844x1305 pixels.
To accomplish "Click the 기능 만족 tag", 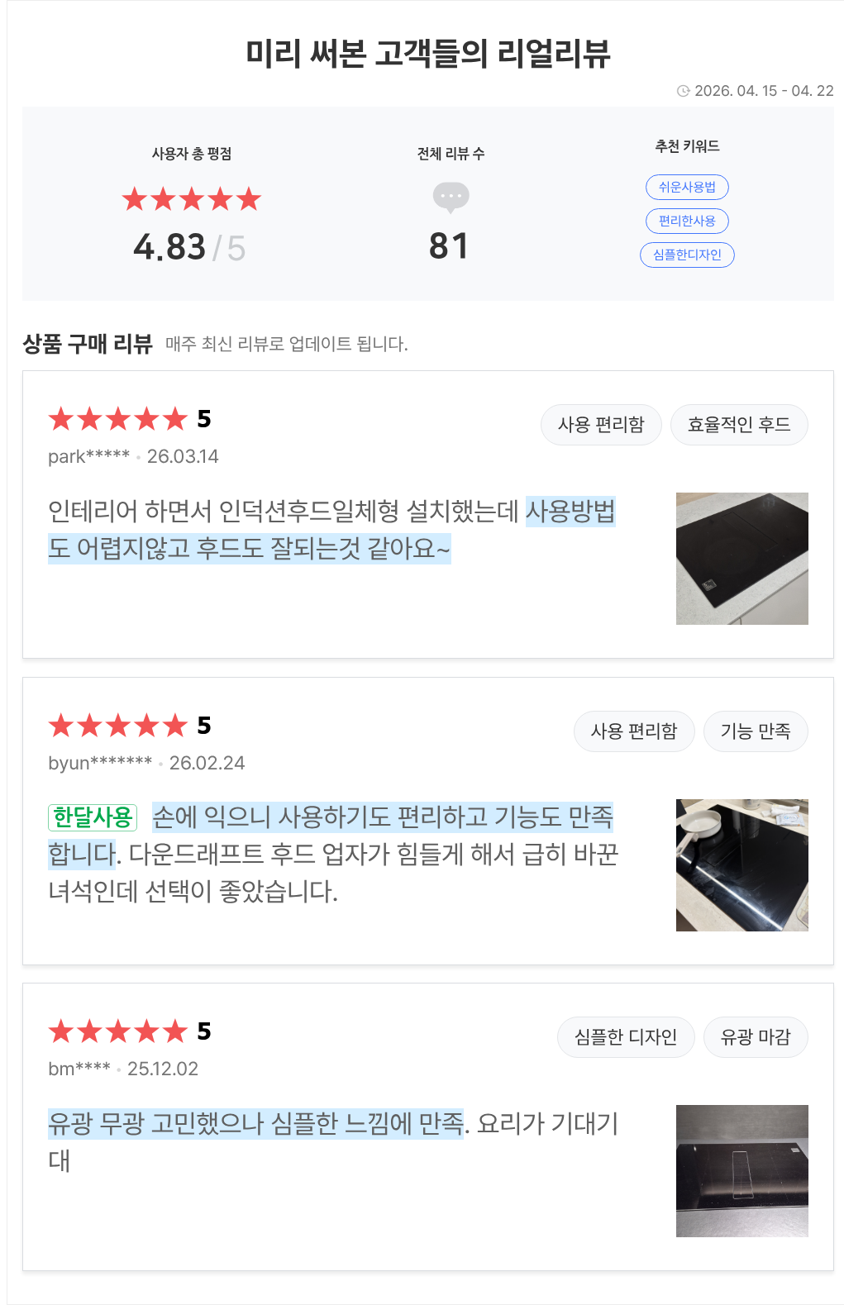I will coord(756,731).
